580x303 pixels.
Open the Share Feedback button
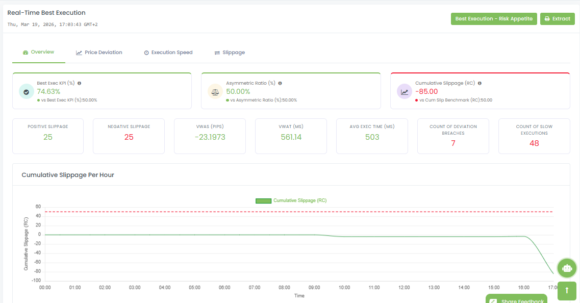click(516, 300)
